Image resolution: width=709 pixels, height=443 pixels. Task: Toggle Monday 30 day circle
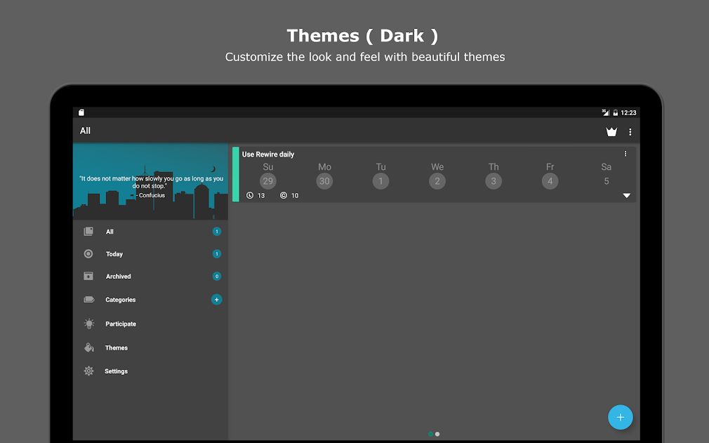click(x=324, y=181)
